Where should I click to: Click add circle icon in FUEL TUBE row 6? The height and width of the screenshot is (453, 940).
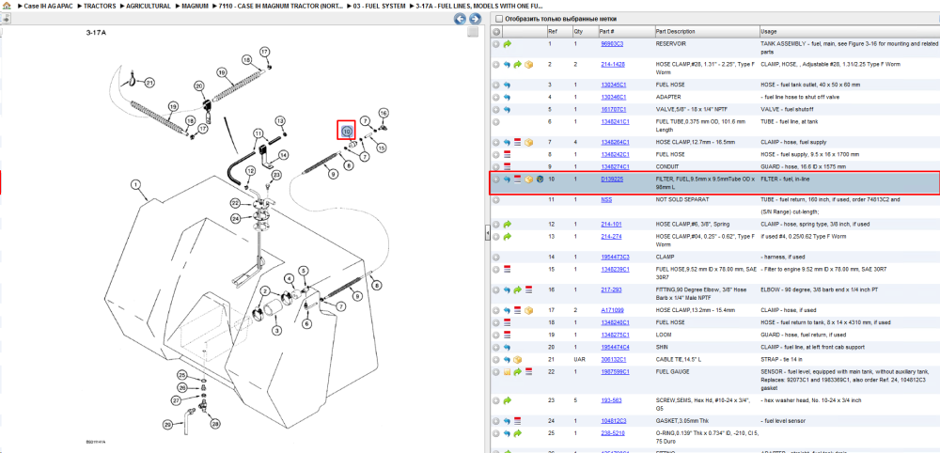click(x=495, y=121)
